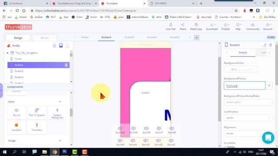
Task: Open the Help menu
Action: coord(238,26)
